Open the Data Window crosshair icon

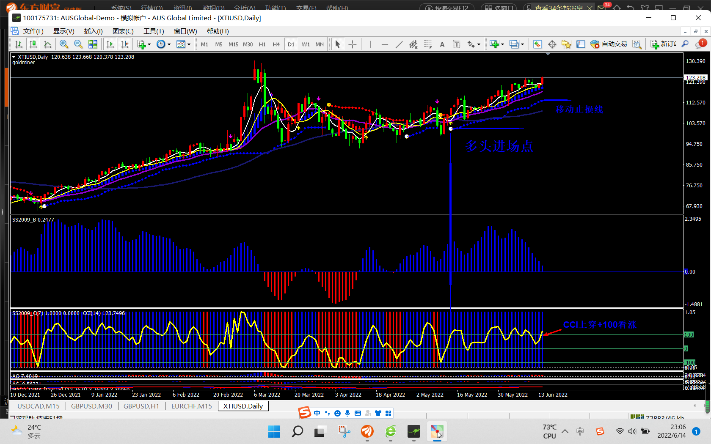coord(552,44)
